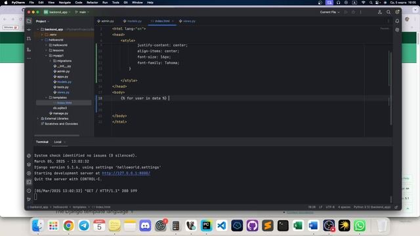Screen dimensions: 420x236
Task: Open the Navigate menu
Action: [x=64, y=3]
